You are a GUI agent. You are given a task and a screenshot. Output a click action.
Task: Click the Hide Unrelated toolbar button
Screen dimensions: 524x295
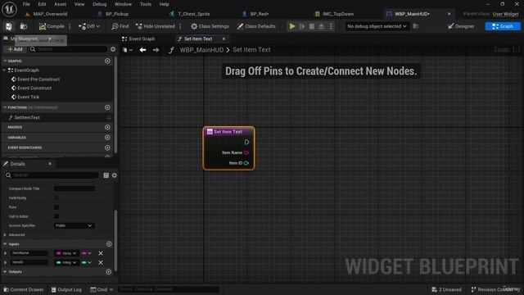pos(156,26)
